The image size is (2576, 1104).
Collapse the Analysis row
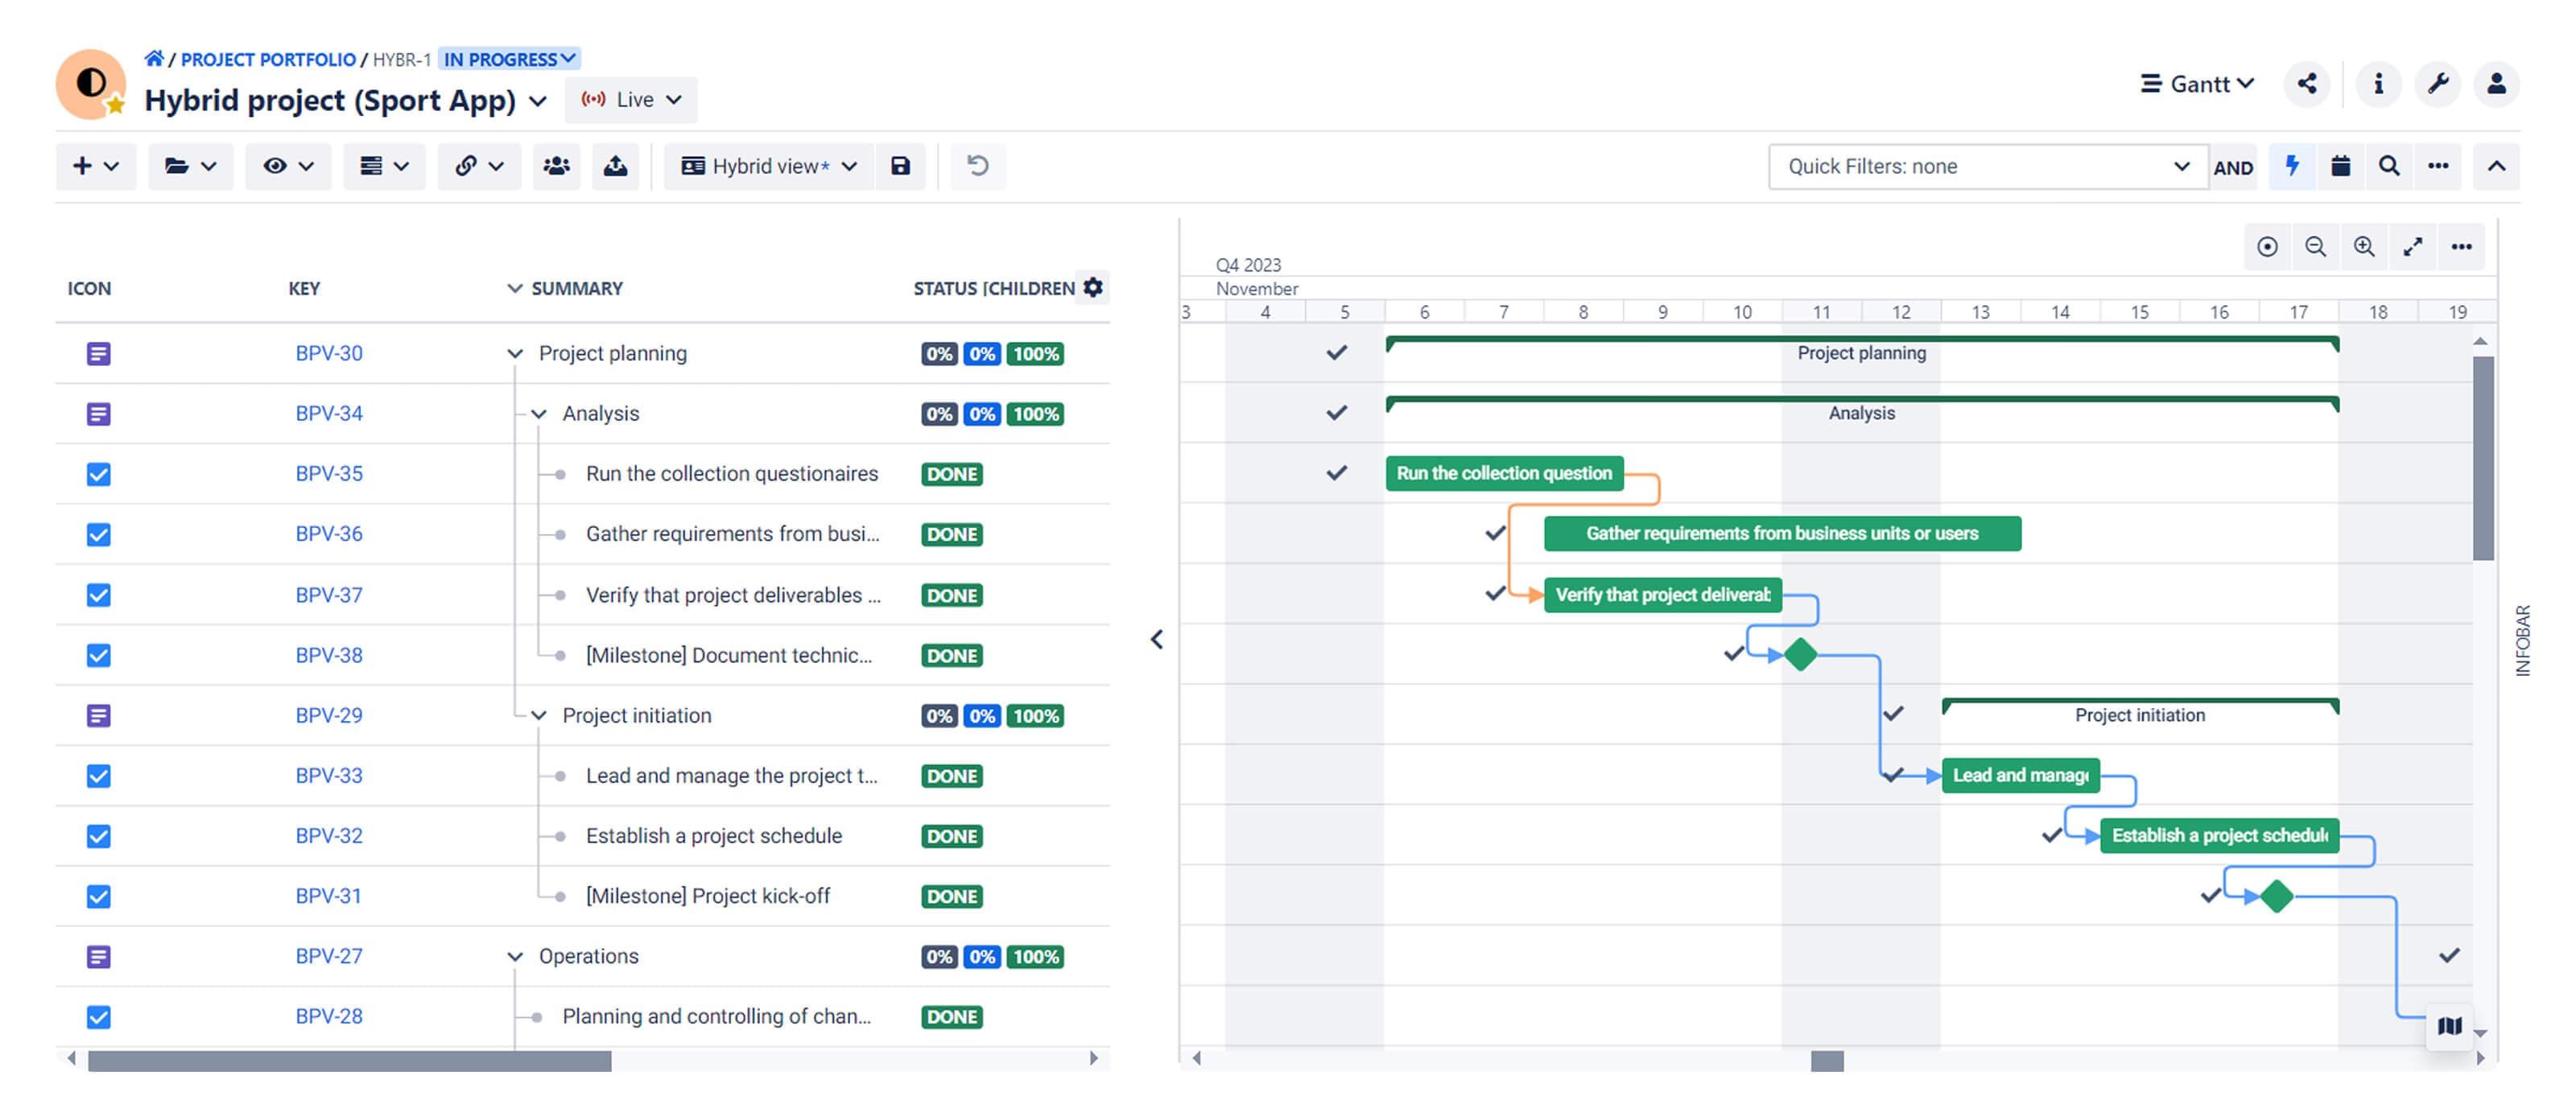tap(539, 414)
